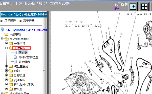
Task: Click the computer icon next to 当前:Hyundai
Action: click(x=2, y=29)
